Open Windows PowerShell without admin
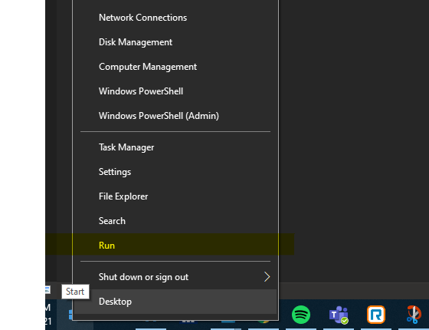 (175, 91)
